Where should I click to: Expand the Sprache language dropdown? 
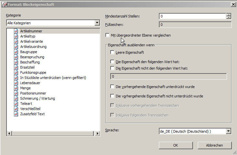click(229, 131)
